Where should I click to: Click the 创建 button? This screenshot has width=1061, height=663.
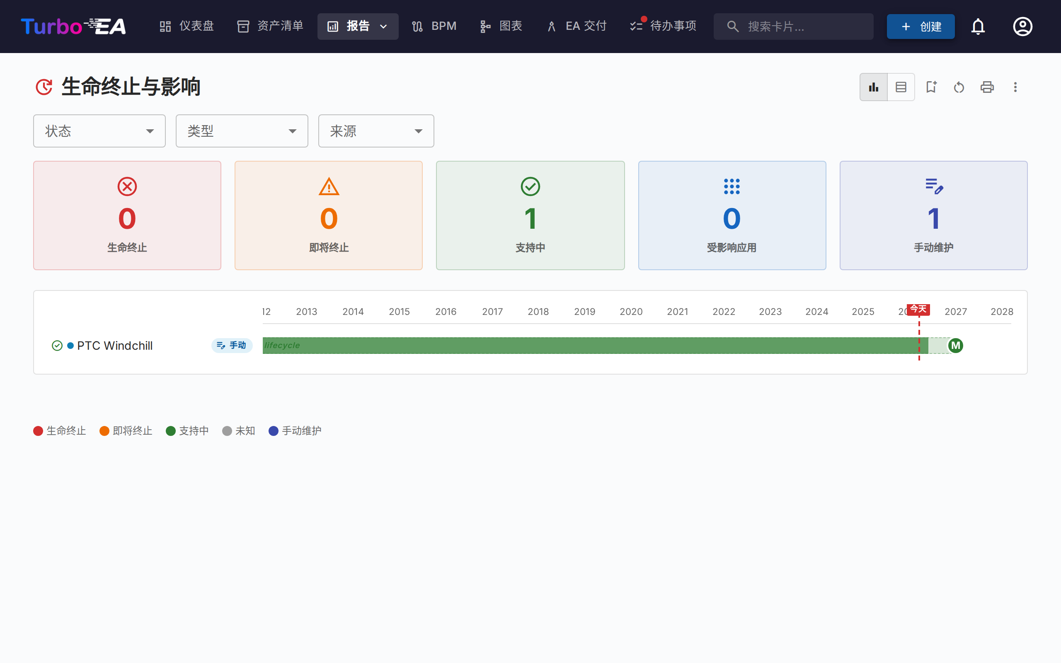(920, 26)
